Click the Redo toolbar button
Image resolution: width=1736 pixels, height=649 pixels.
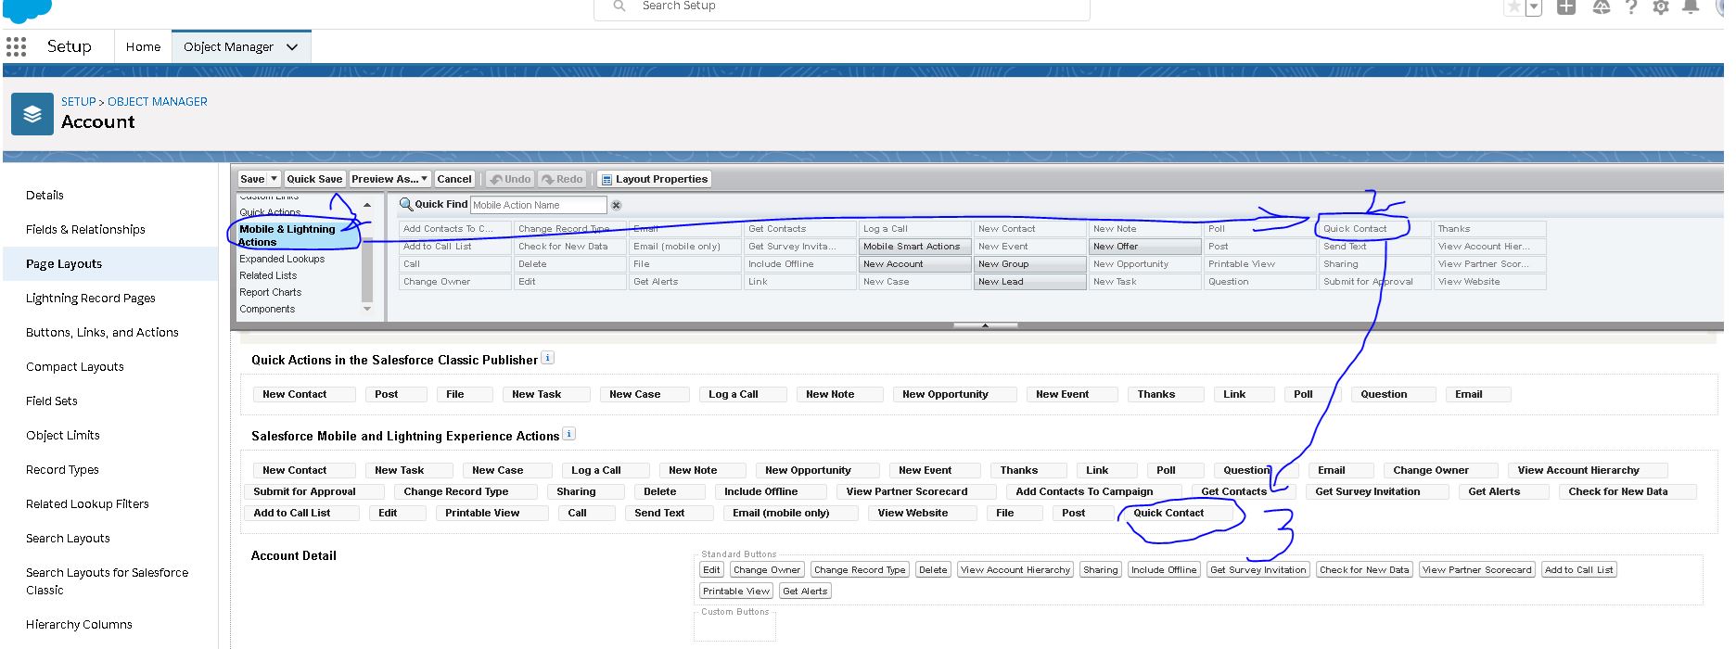point(562,179)
